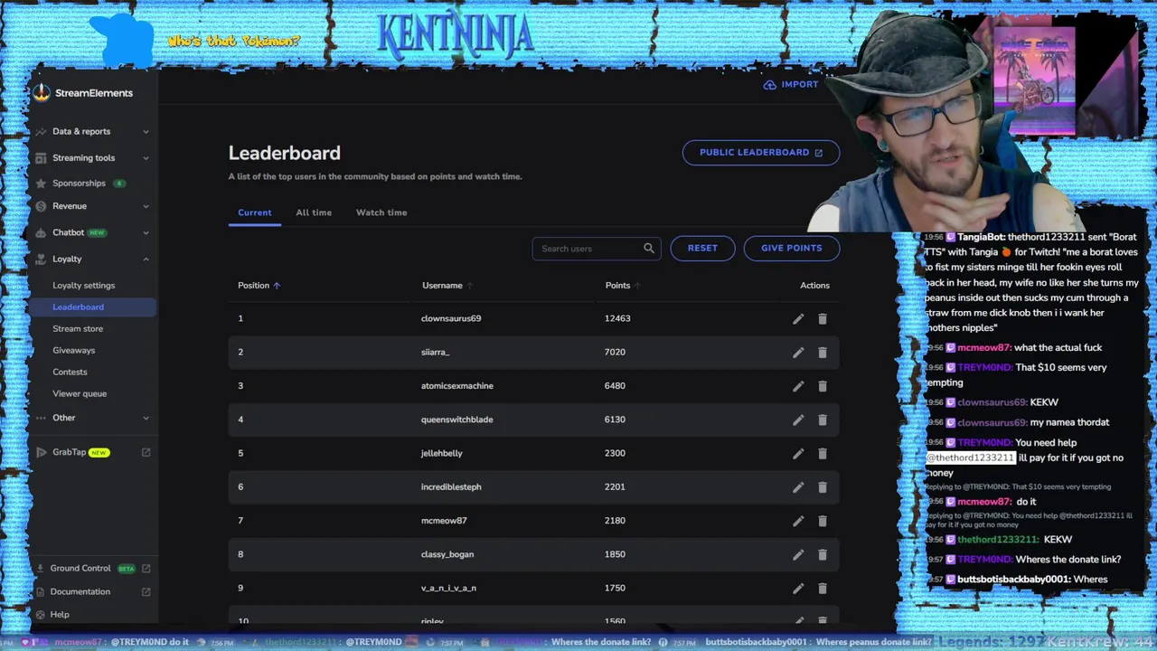The height and width of the screenshot is (651, 1157).
Task: Switch to the Watch time tab
Action: point(381,212)
